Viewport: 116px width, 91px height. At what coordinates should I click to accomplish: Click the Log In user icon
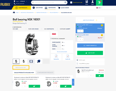(x=93, y=2)
